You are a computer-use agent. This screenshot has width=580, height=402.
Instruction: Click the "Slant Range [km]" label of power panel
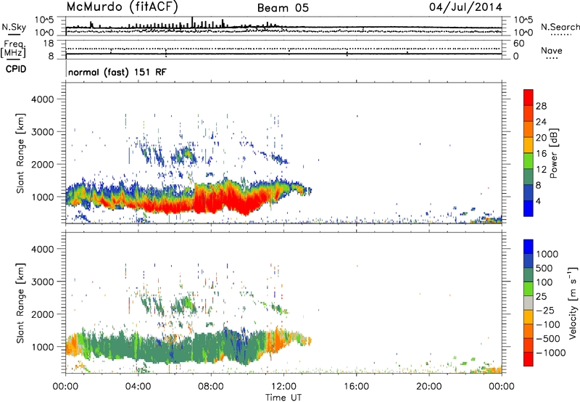pos(20,153)
